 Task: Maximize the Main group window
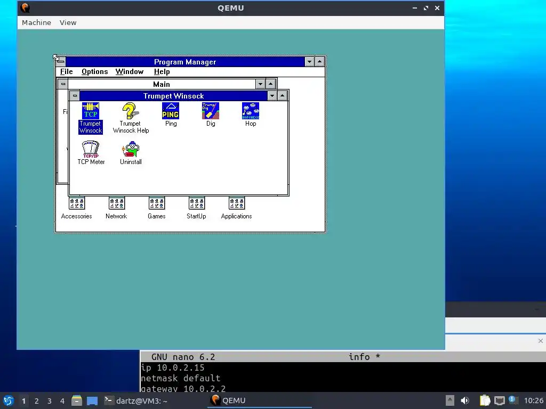(x=270, y=84)
